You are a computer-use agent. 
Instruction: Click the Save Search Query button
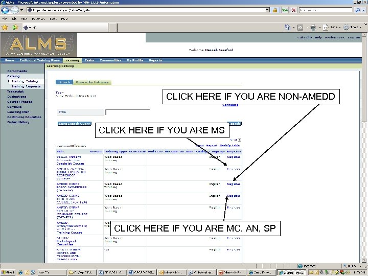click(75, 124)
